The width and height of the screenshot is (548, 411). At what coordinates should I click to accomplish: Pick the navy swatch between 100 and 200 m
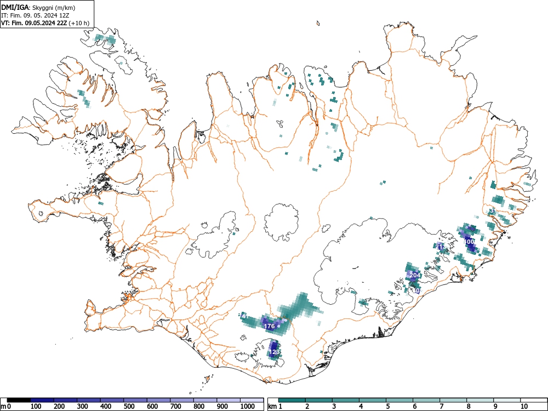[42, 399]
